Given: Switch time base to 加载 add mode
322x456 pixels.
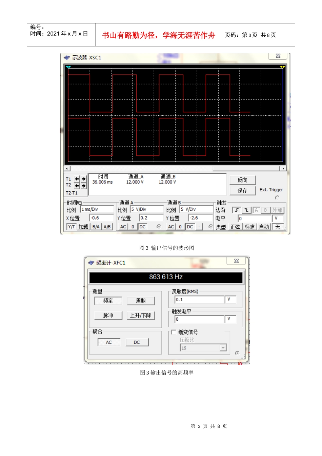Looking at the screenshot, I should (83, 227).
